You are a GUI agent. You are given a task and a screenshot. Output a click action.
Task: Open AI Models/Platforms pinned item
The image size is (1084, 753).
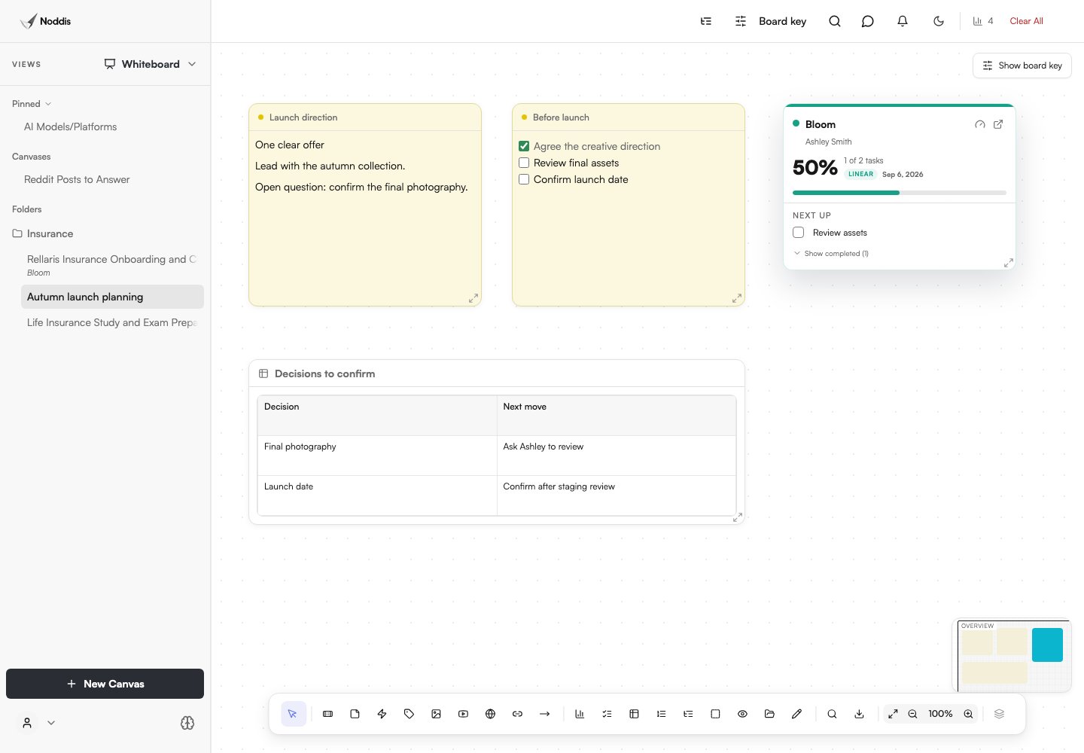pyautogui.click(x=70, y=127)
